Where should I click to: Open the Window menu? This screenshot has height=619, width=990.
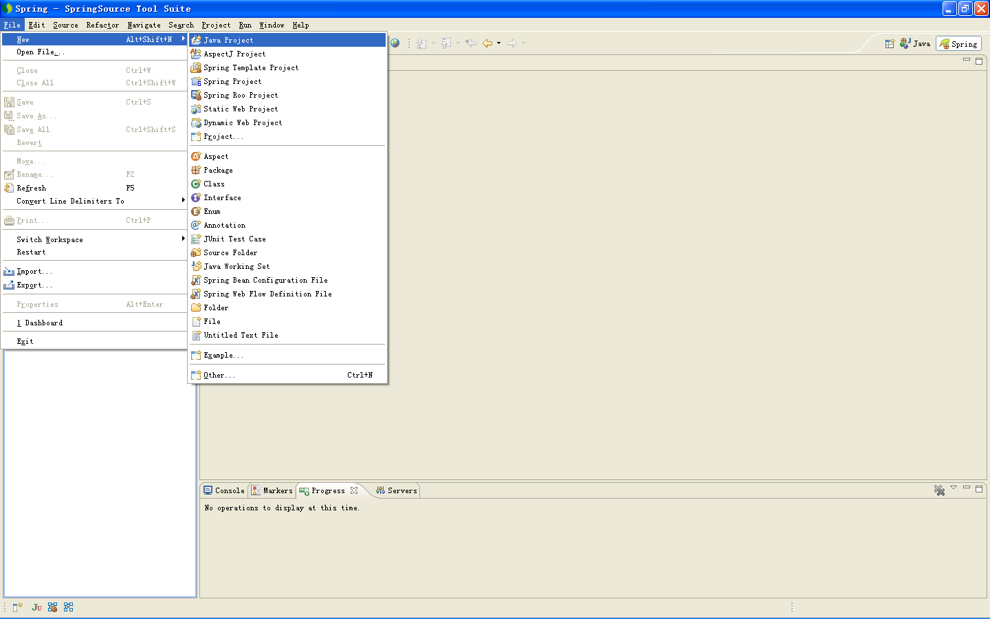pos(272,25)
